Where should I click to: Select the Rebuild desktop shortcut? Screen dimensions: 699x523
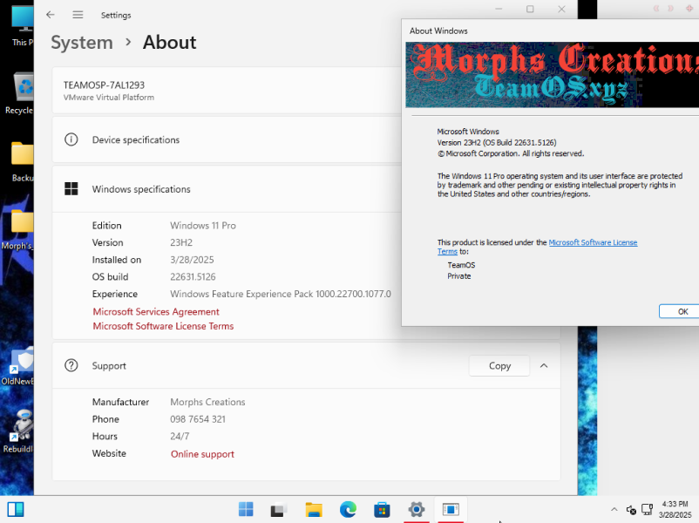point(18,431)
